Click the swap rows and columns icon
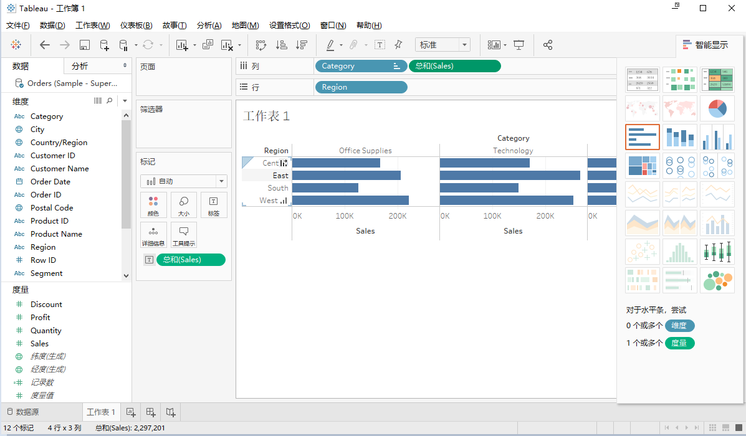 (261, 45)
